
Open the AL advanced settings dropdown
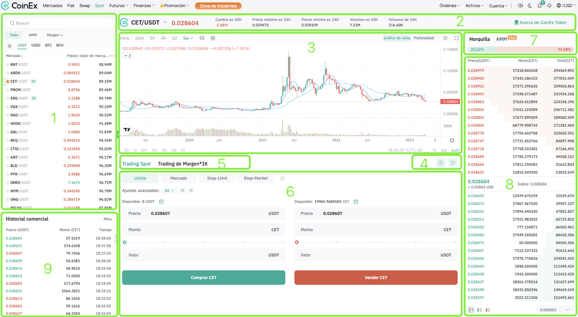(x=170, y=191)
